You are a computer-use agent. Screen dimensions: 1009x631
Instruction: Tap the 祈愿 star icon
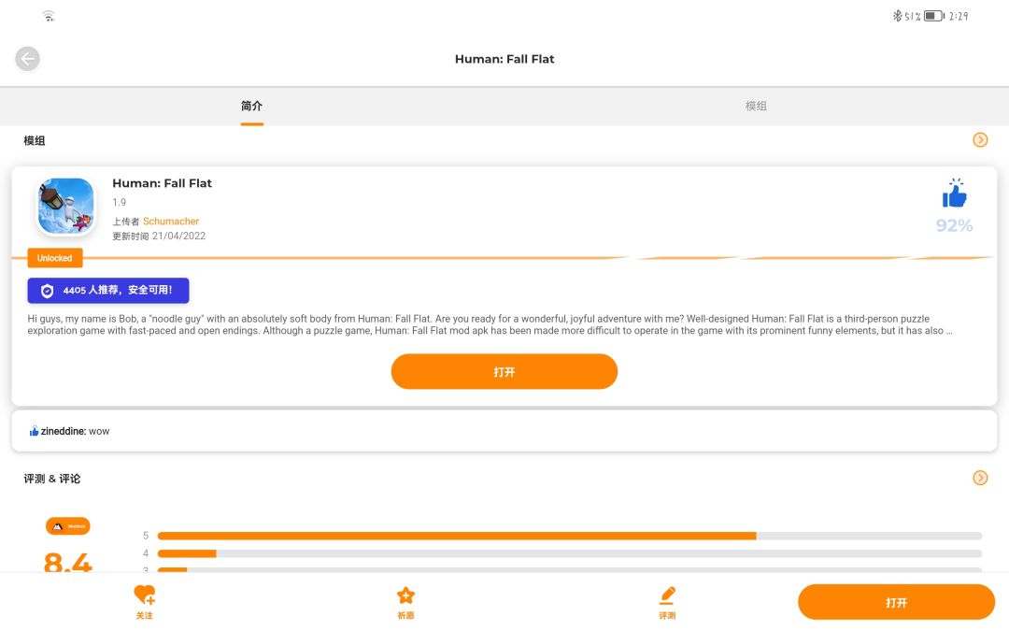[406, 595]
